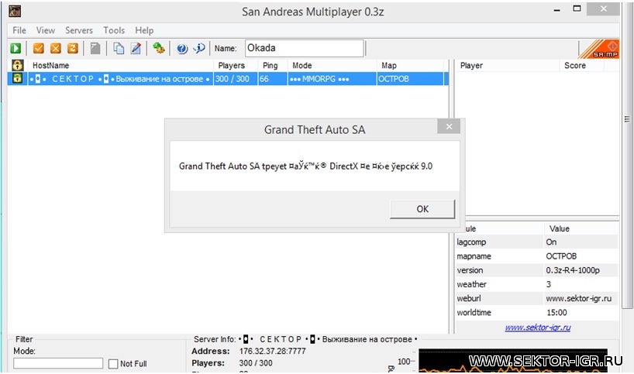The image size is (634, 374).
Task: Click the Player column header
Action: coord(508,65)
